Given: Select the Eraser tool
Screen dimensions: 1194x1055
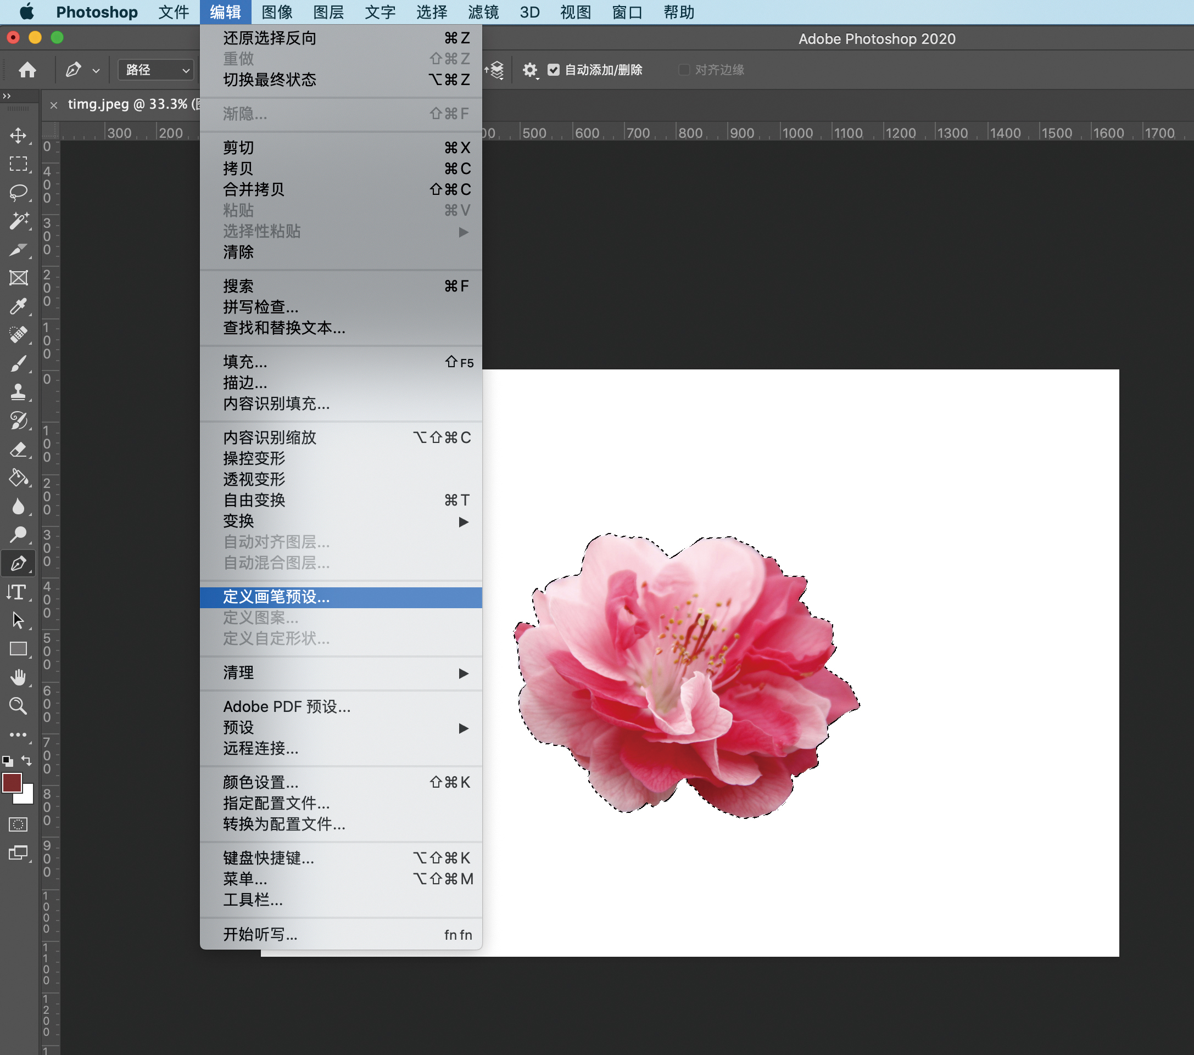Looking at the screenshot, I should pyautogui.click(x=19, y=450).
